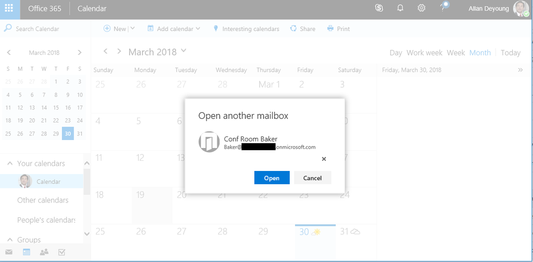Switch to Month view
This screenshot has width=533, height=262.
tap(480, 53)
